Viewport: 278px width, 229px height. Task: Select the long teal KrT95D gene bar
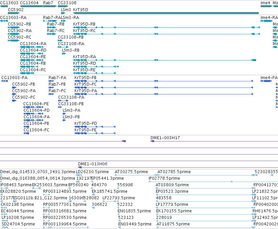pyautogui.click(x=166, y=13)
